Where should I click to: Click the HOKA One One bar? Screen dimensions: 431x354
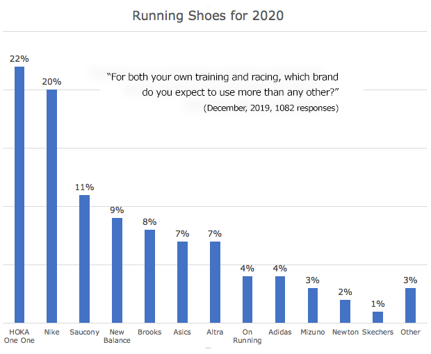pos(19,194)
